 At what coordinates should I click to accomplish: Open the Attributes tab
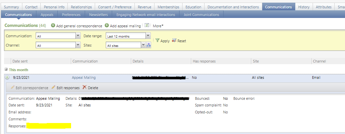click(323, 7)
